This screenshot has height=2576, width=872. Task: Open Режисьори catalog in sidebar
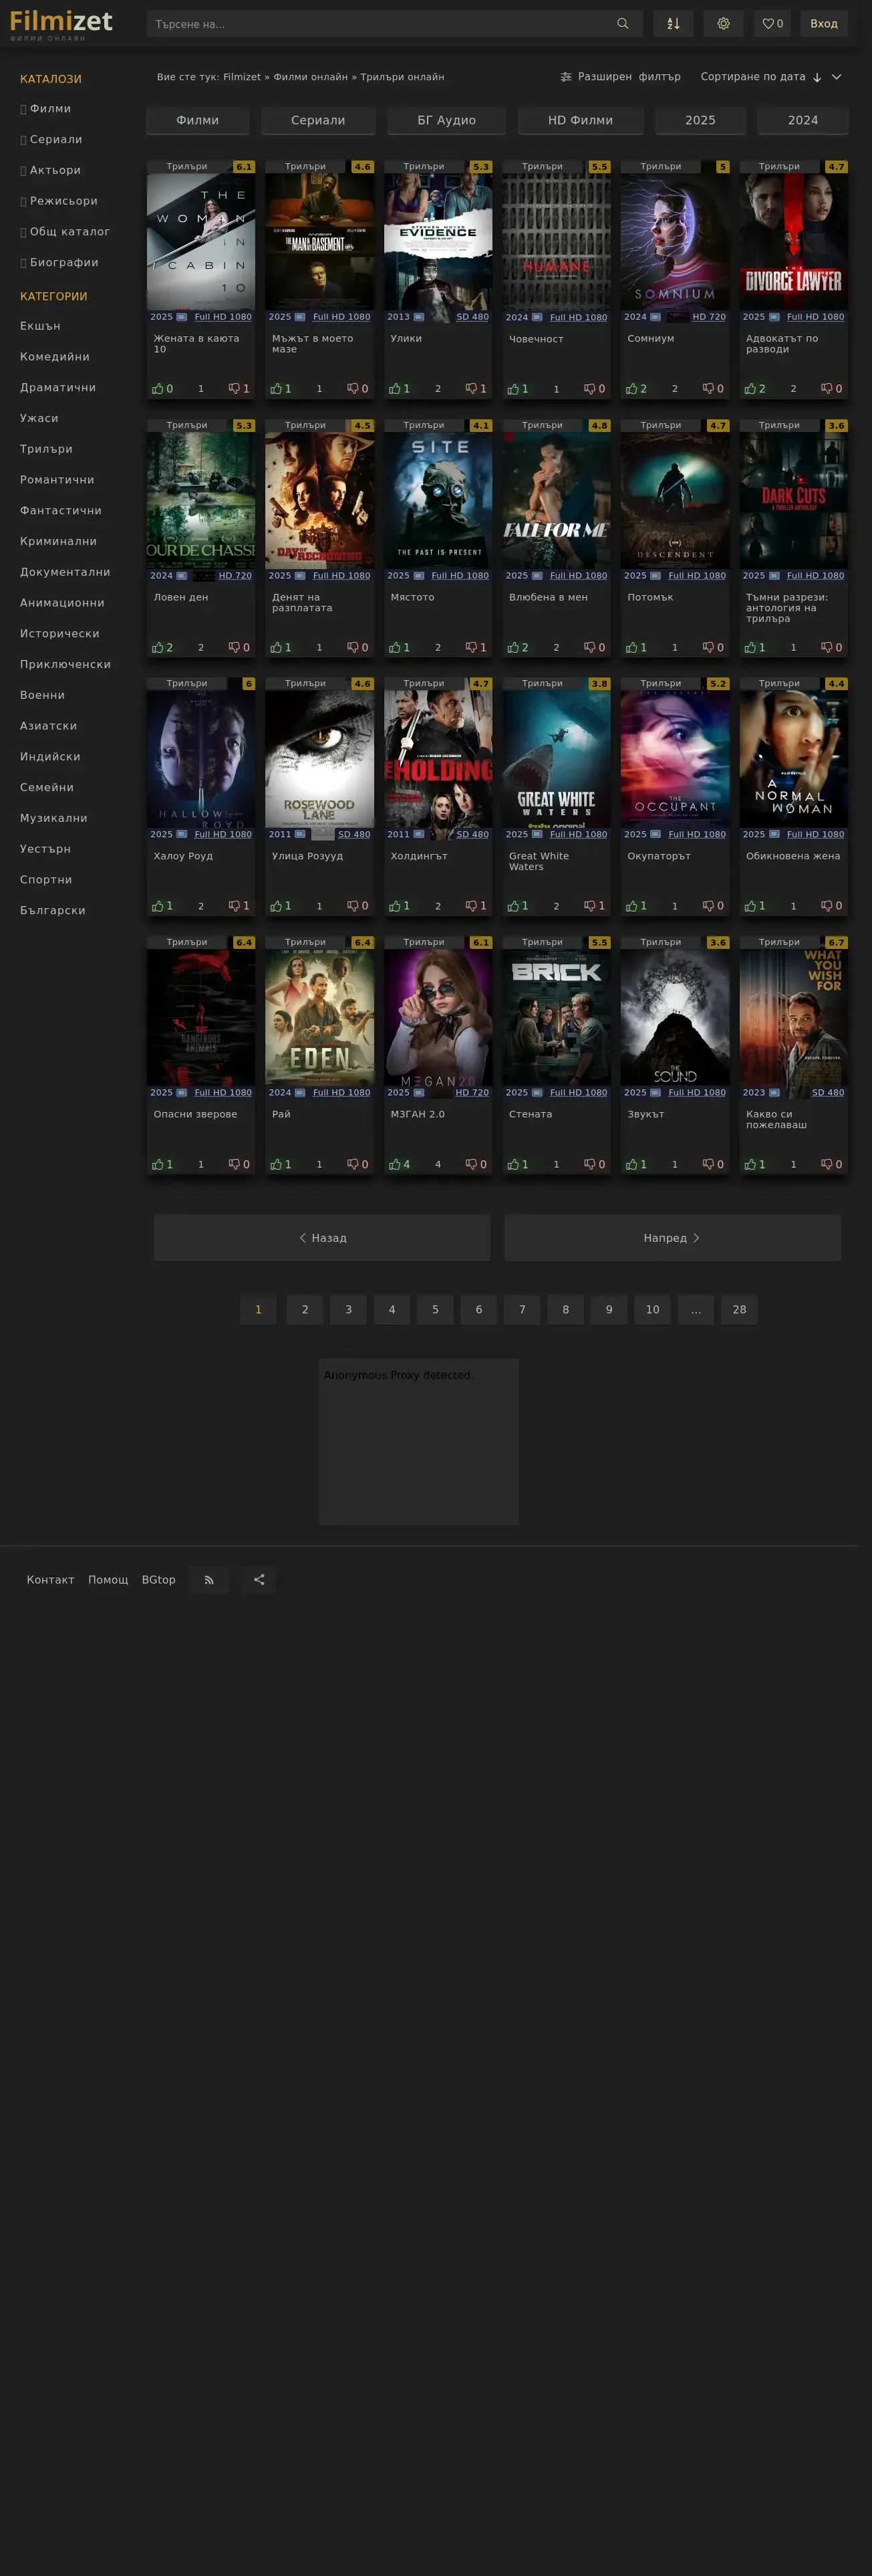point(64,201)
